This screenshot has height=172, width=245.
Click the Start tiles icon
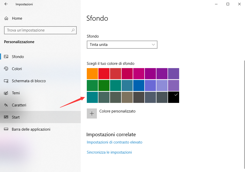6,117
